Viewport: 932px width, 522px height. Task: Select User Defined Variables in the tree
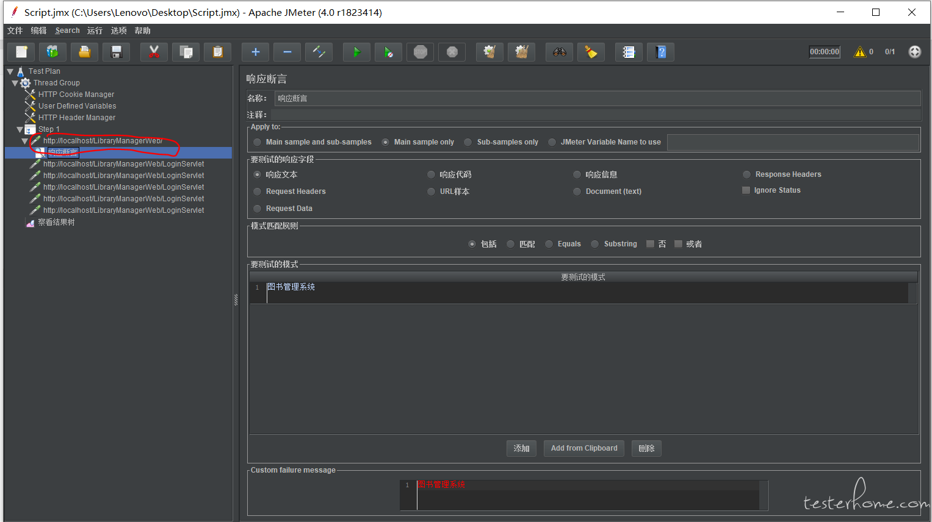(x=77, y=106)
